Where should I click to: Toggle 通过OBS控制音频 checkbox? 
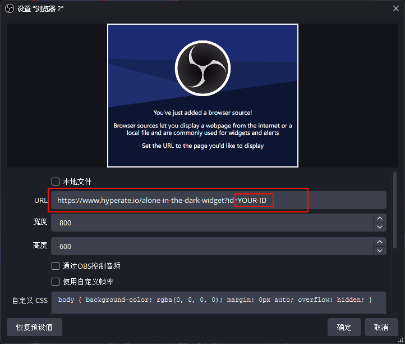[56, 266]
